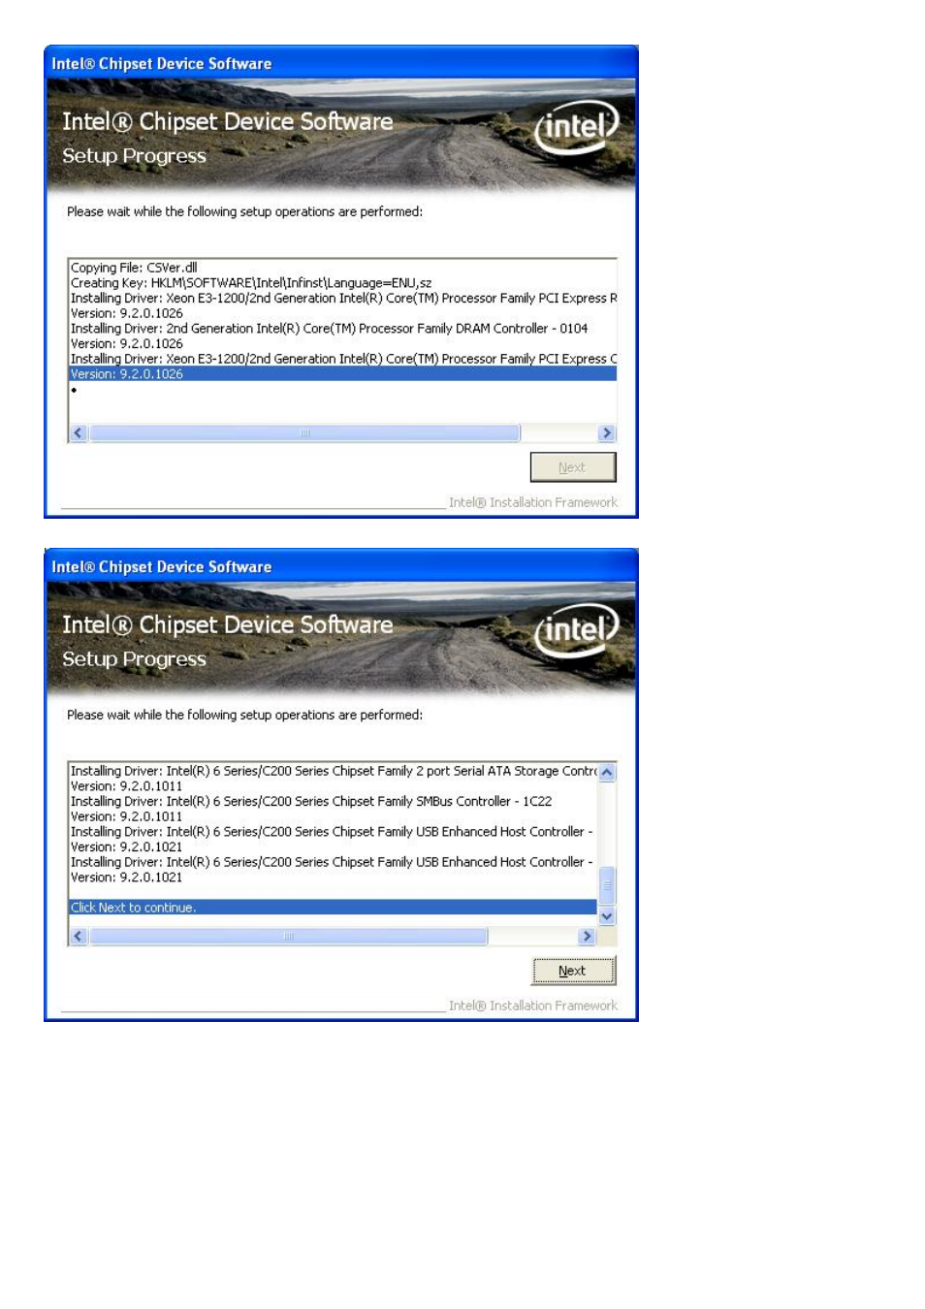Click vertical scrollbar thumb in lower log
Screen dimensions: 925x1309
(607, 885)
